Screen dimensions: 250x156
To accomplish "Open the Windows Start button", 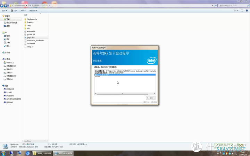I will click(3, 153).
